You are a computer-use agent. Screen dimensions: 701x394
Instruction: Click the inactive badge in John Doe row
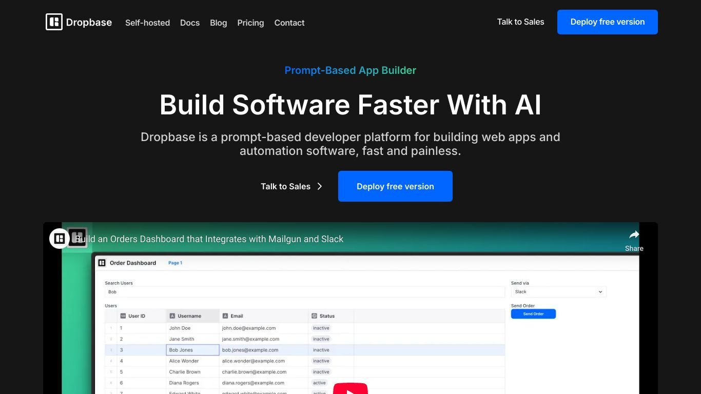[321, 328]
